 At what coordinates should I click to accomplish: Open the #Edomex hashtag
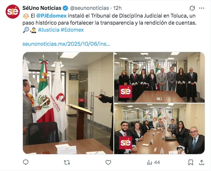72,30
